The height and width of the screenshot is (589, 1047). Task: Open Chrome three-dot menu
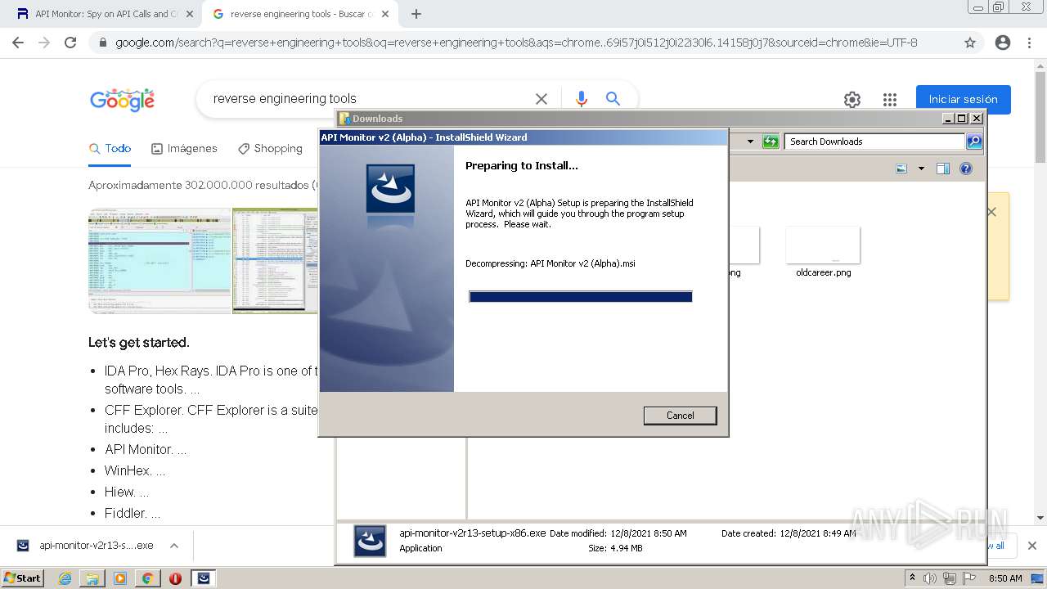pyautogui.click(x=1029, y=43)
